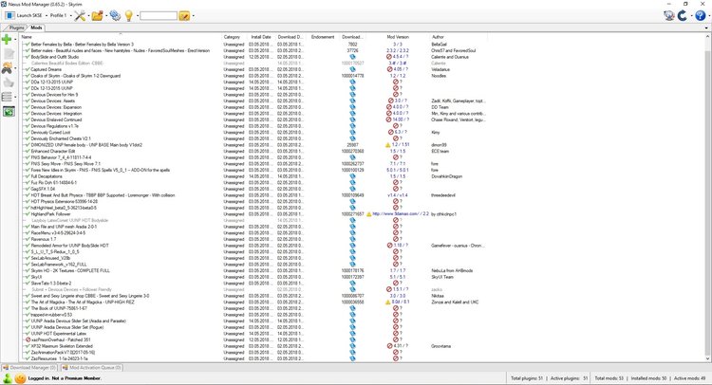712x385 pixels.
Task: Toggle red disabled mark on xazPrisonOverhaul row
Action: [28, 339]
